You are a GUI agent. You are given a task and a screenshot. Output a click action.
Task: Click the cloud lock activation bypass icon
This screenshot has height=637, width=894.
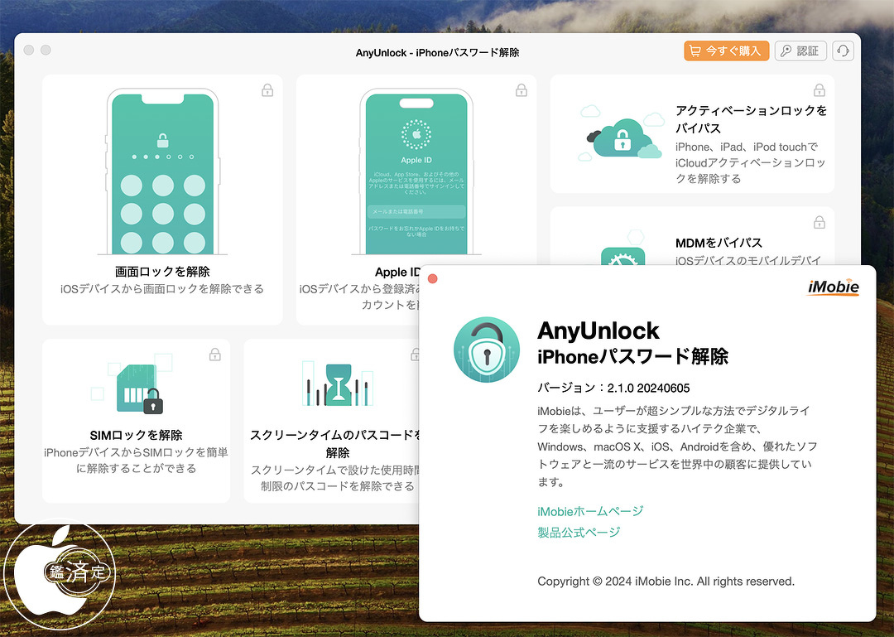(x=621, y=138)
